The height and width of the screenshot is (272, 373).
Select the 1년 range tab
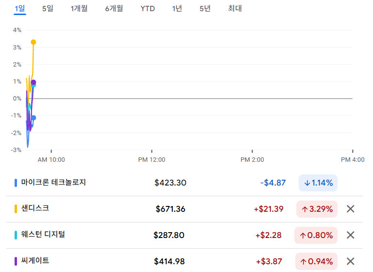tap(177, 9)
